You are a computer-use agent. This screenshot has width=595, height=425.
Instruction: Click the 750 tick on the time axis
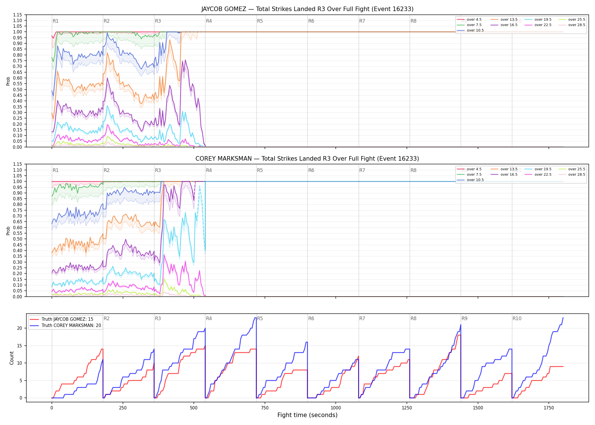(x=265, y=408)
